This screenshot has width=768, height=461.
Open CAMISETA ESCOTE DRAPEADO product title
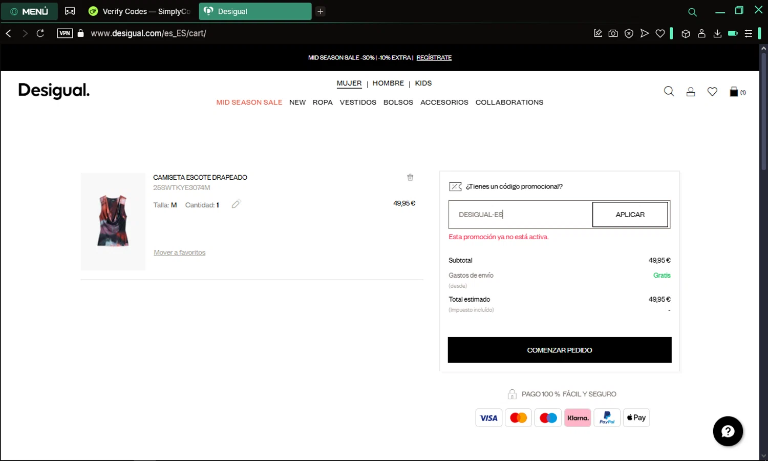tap(200, 177)
